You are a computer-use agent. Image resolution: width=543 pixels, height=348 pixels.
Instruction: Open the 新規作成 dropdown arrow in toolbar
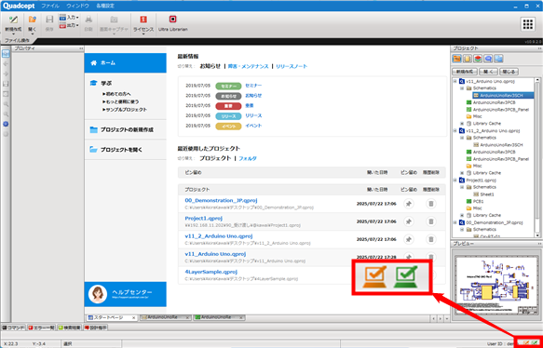(14, 33)
